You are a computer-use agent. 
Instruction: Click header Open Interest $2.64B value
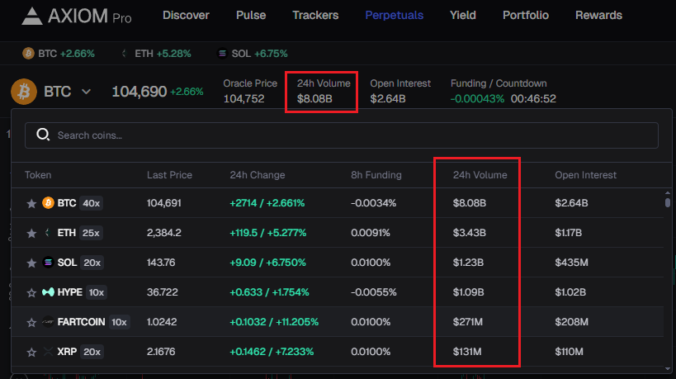(x=388, y=99)
